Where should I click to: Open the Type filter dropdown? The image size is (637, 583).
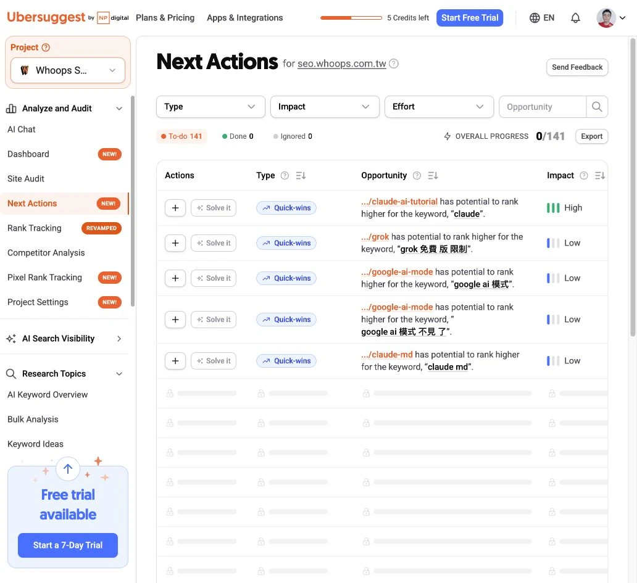(x=210, y=107)
